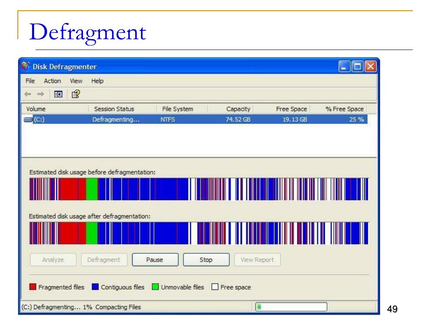Pause the defragmentation
Screen dimensions: 427x320
155,260
